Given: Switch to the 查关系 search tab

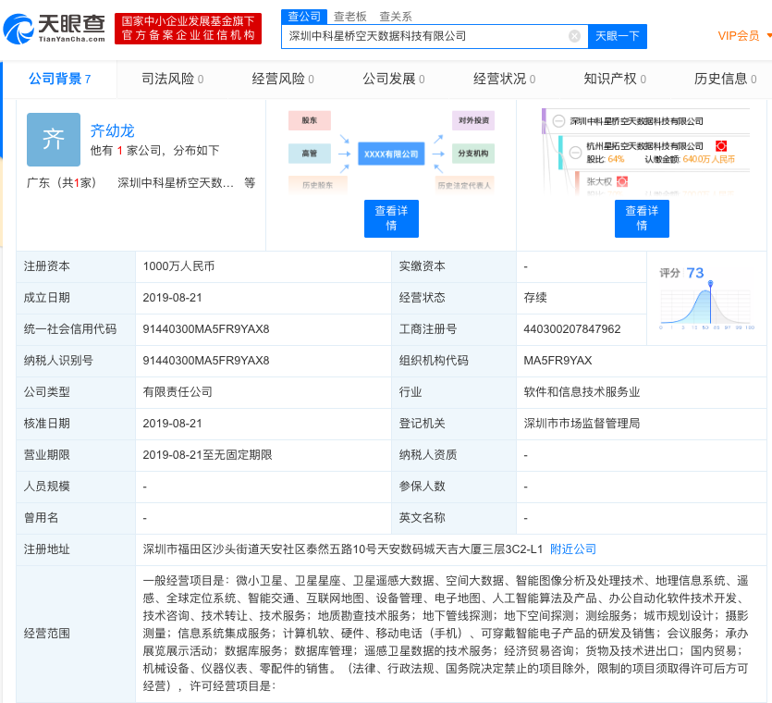Looking at the screenshot, I should coord(396,17).
